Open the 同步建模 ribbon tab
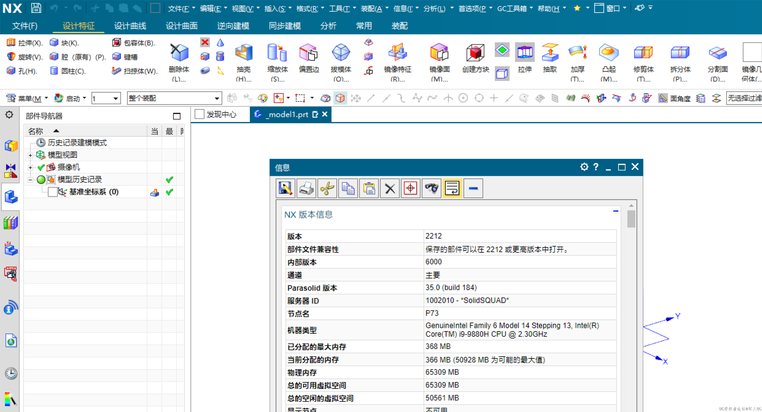762x412 pixels. pyautogui.click(x=285, y=26)
